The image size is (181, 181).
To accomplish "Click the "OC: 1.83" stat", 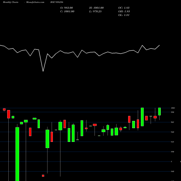I will pos(124,8).
